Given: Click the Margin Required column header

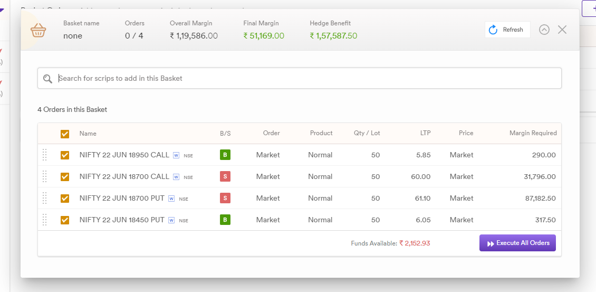Looking at the screenshot, I should point(533,133).
